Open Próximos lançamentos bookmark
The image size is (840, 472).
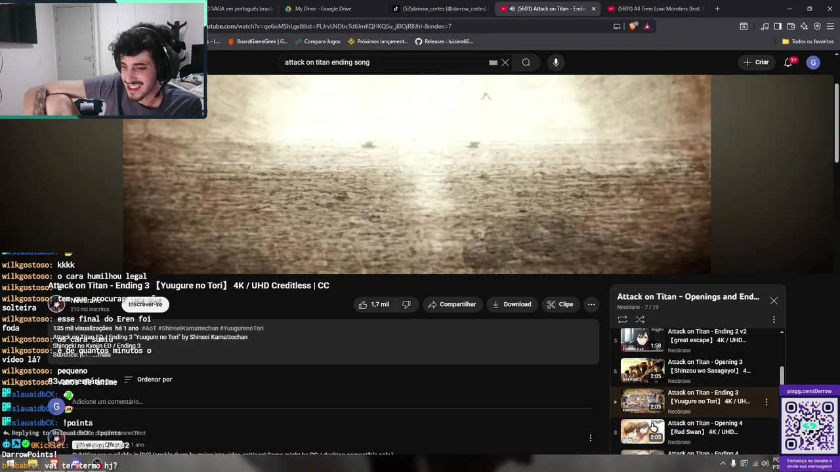(378, 41)
